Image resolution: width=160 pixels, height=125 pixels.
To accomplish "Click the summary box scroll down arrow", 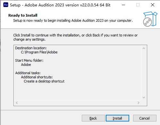I will pyautogui.click(x=144, y=98).
